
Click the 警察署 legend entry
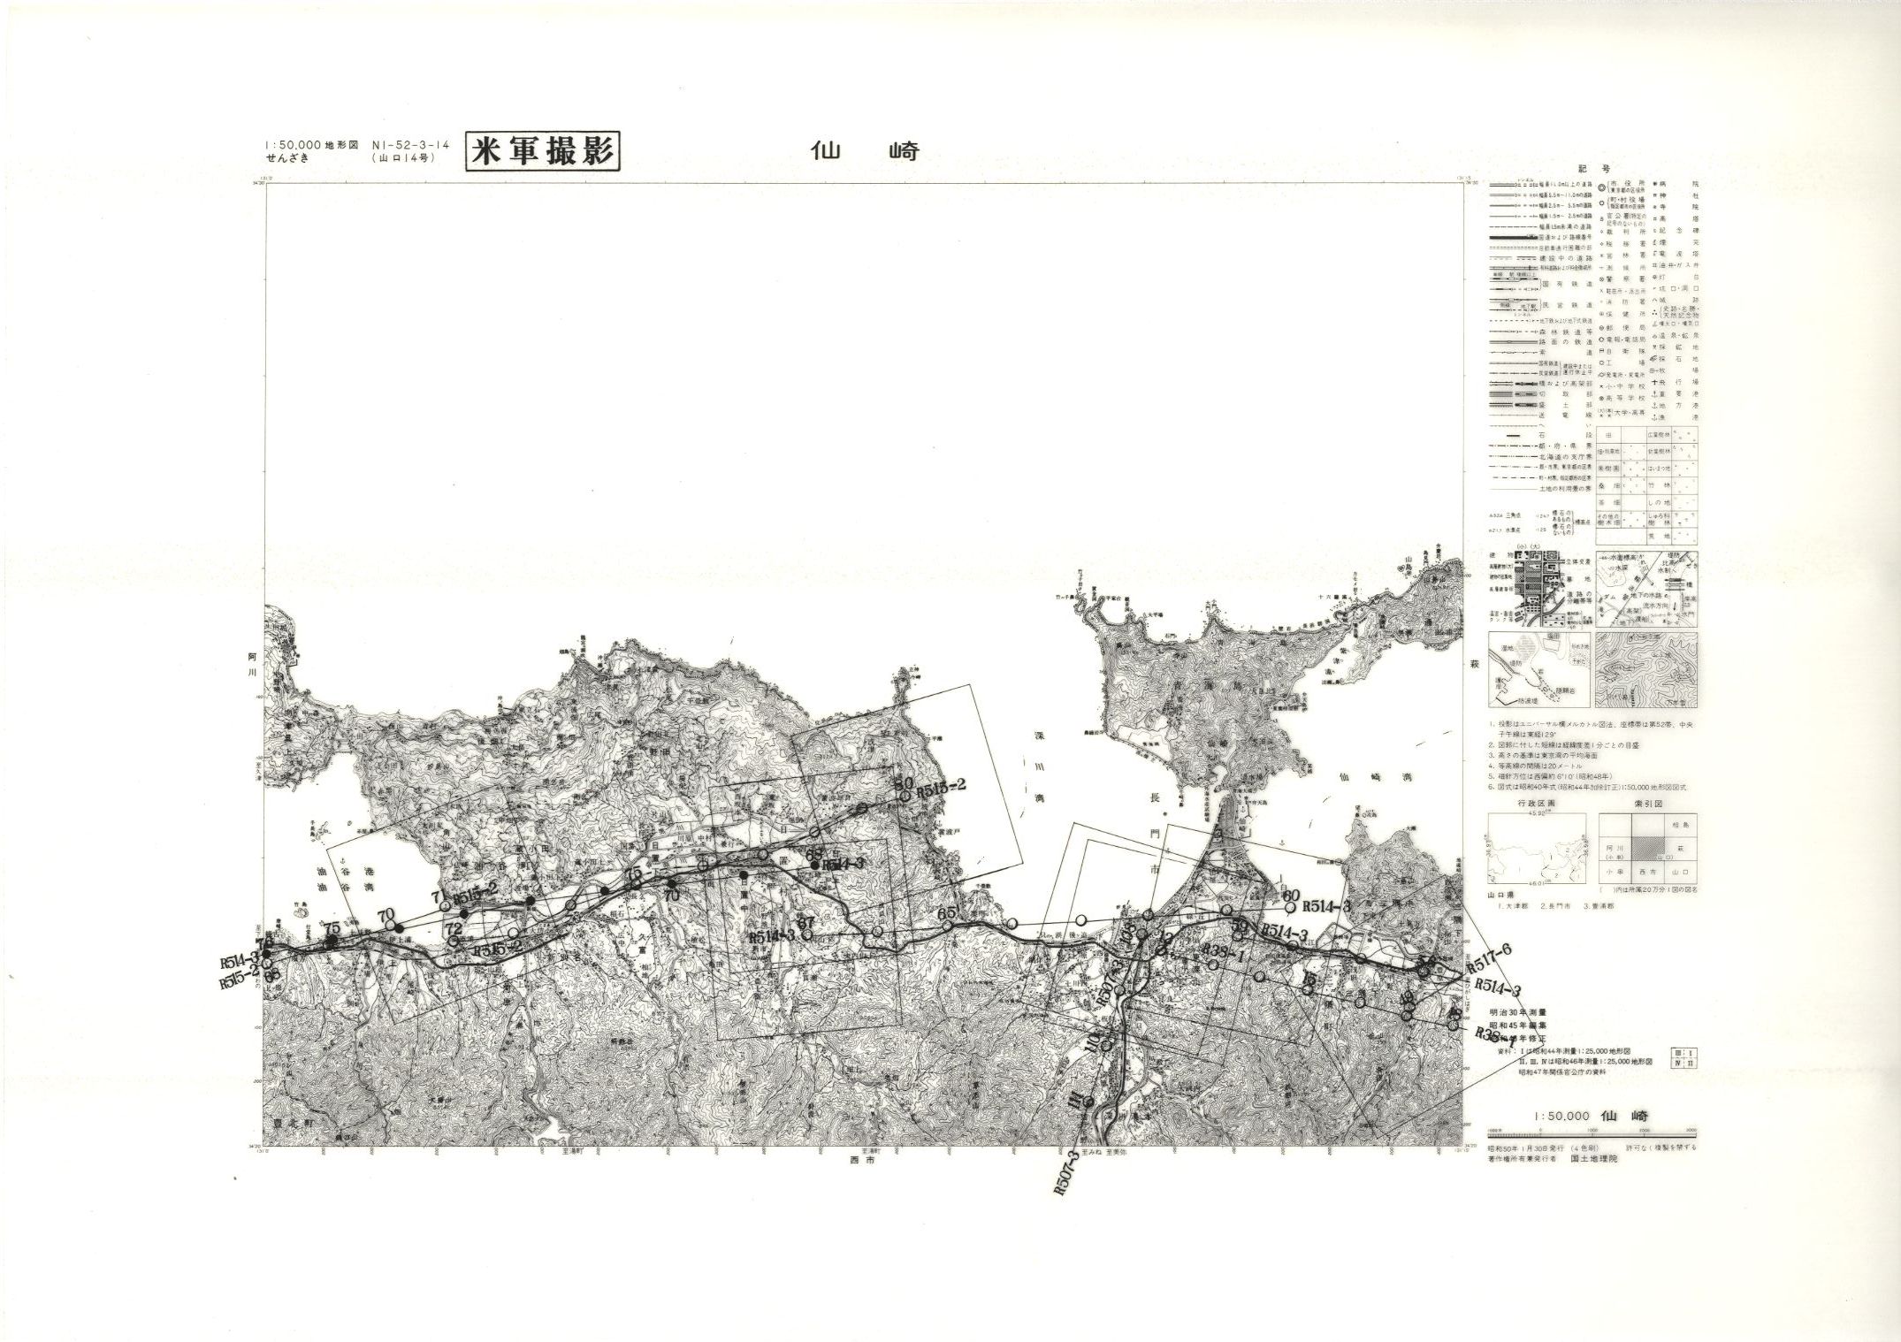tap(1622, 278)
